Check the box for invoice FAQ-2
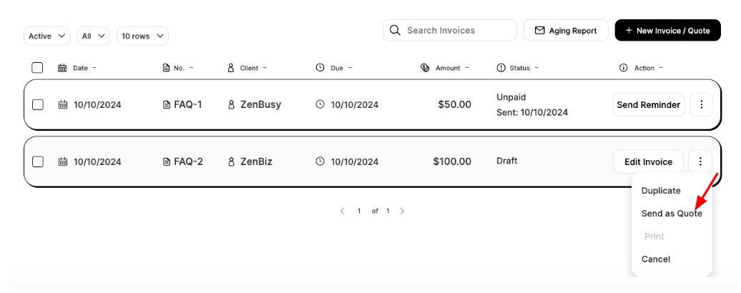Image resolution: width=741 pixels, height=293 pixels. (38, 162)
